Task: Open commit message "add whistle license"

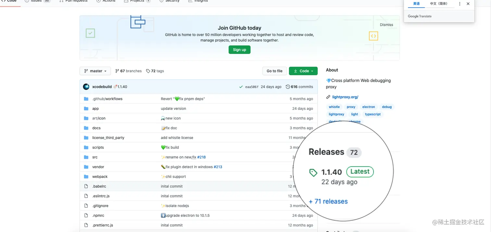Action: [x=177, y=138]
